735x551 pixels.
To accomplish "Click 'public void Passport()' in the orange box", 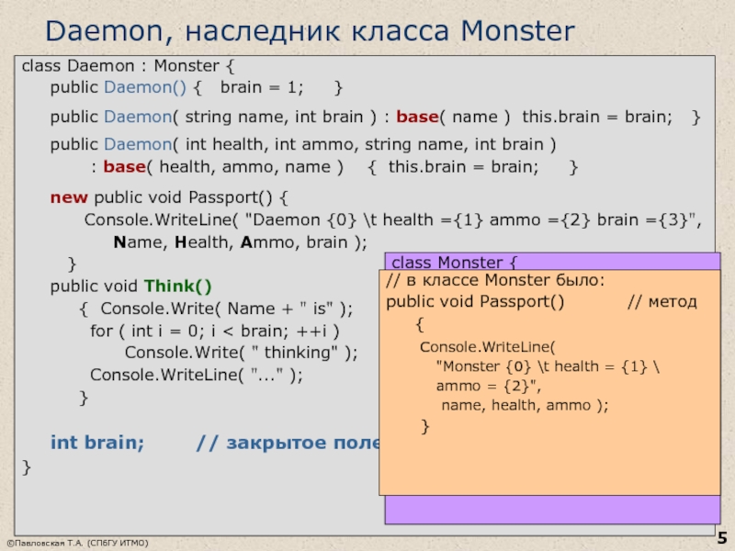I will tap(475, 302).
